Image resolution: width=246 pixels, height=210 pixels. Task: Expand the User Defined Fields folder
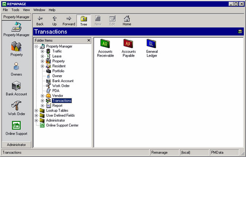36,116
